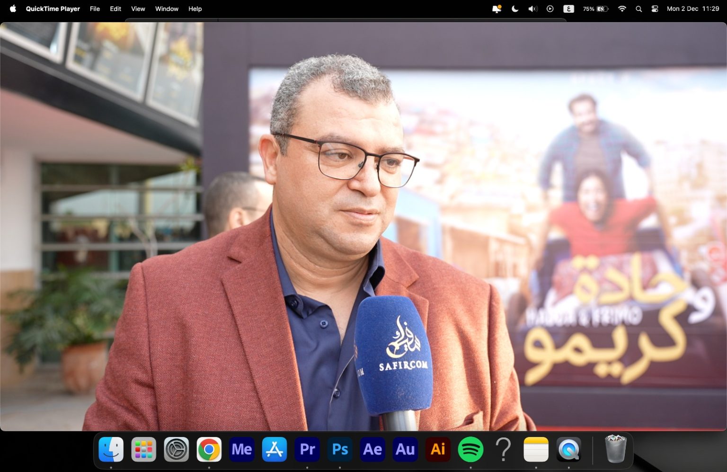Click the date and time Mon 2 Dec
Screen dimensions: 727x472
click(x=693, y=9)
